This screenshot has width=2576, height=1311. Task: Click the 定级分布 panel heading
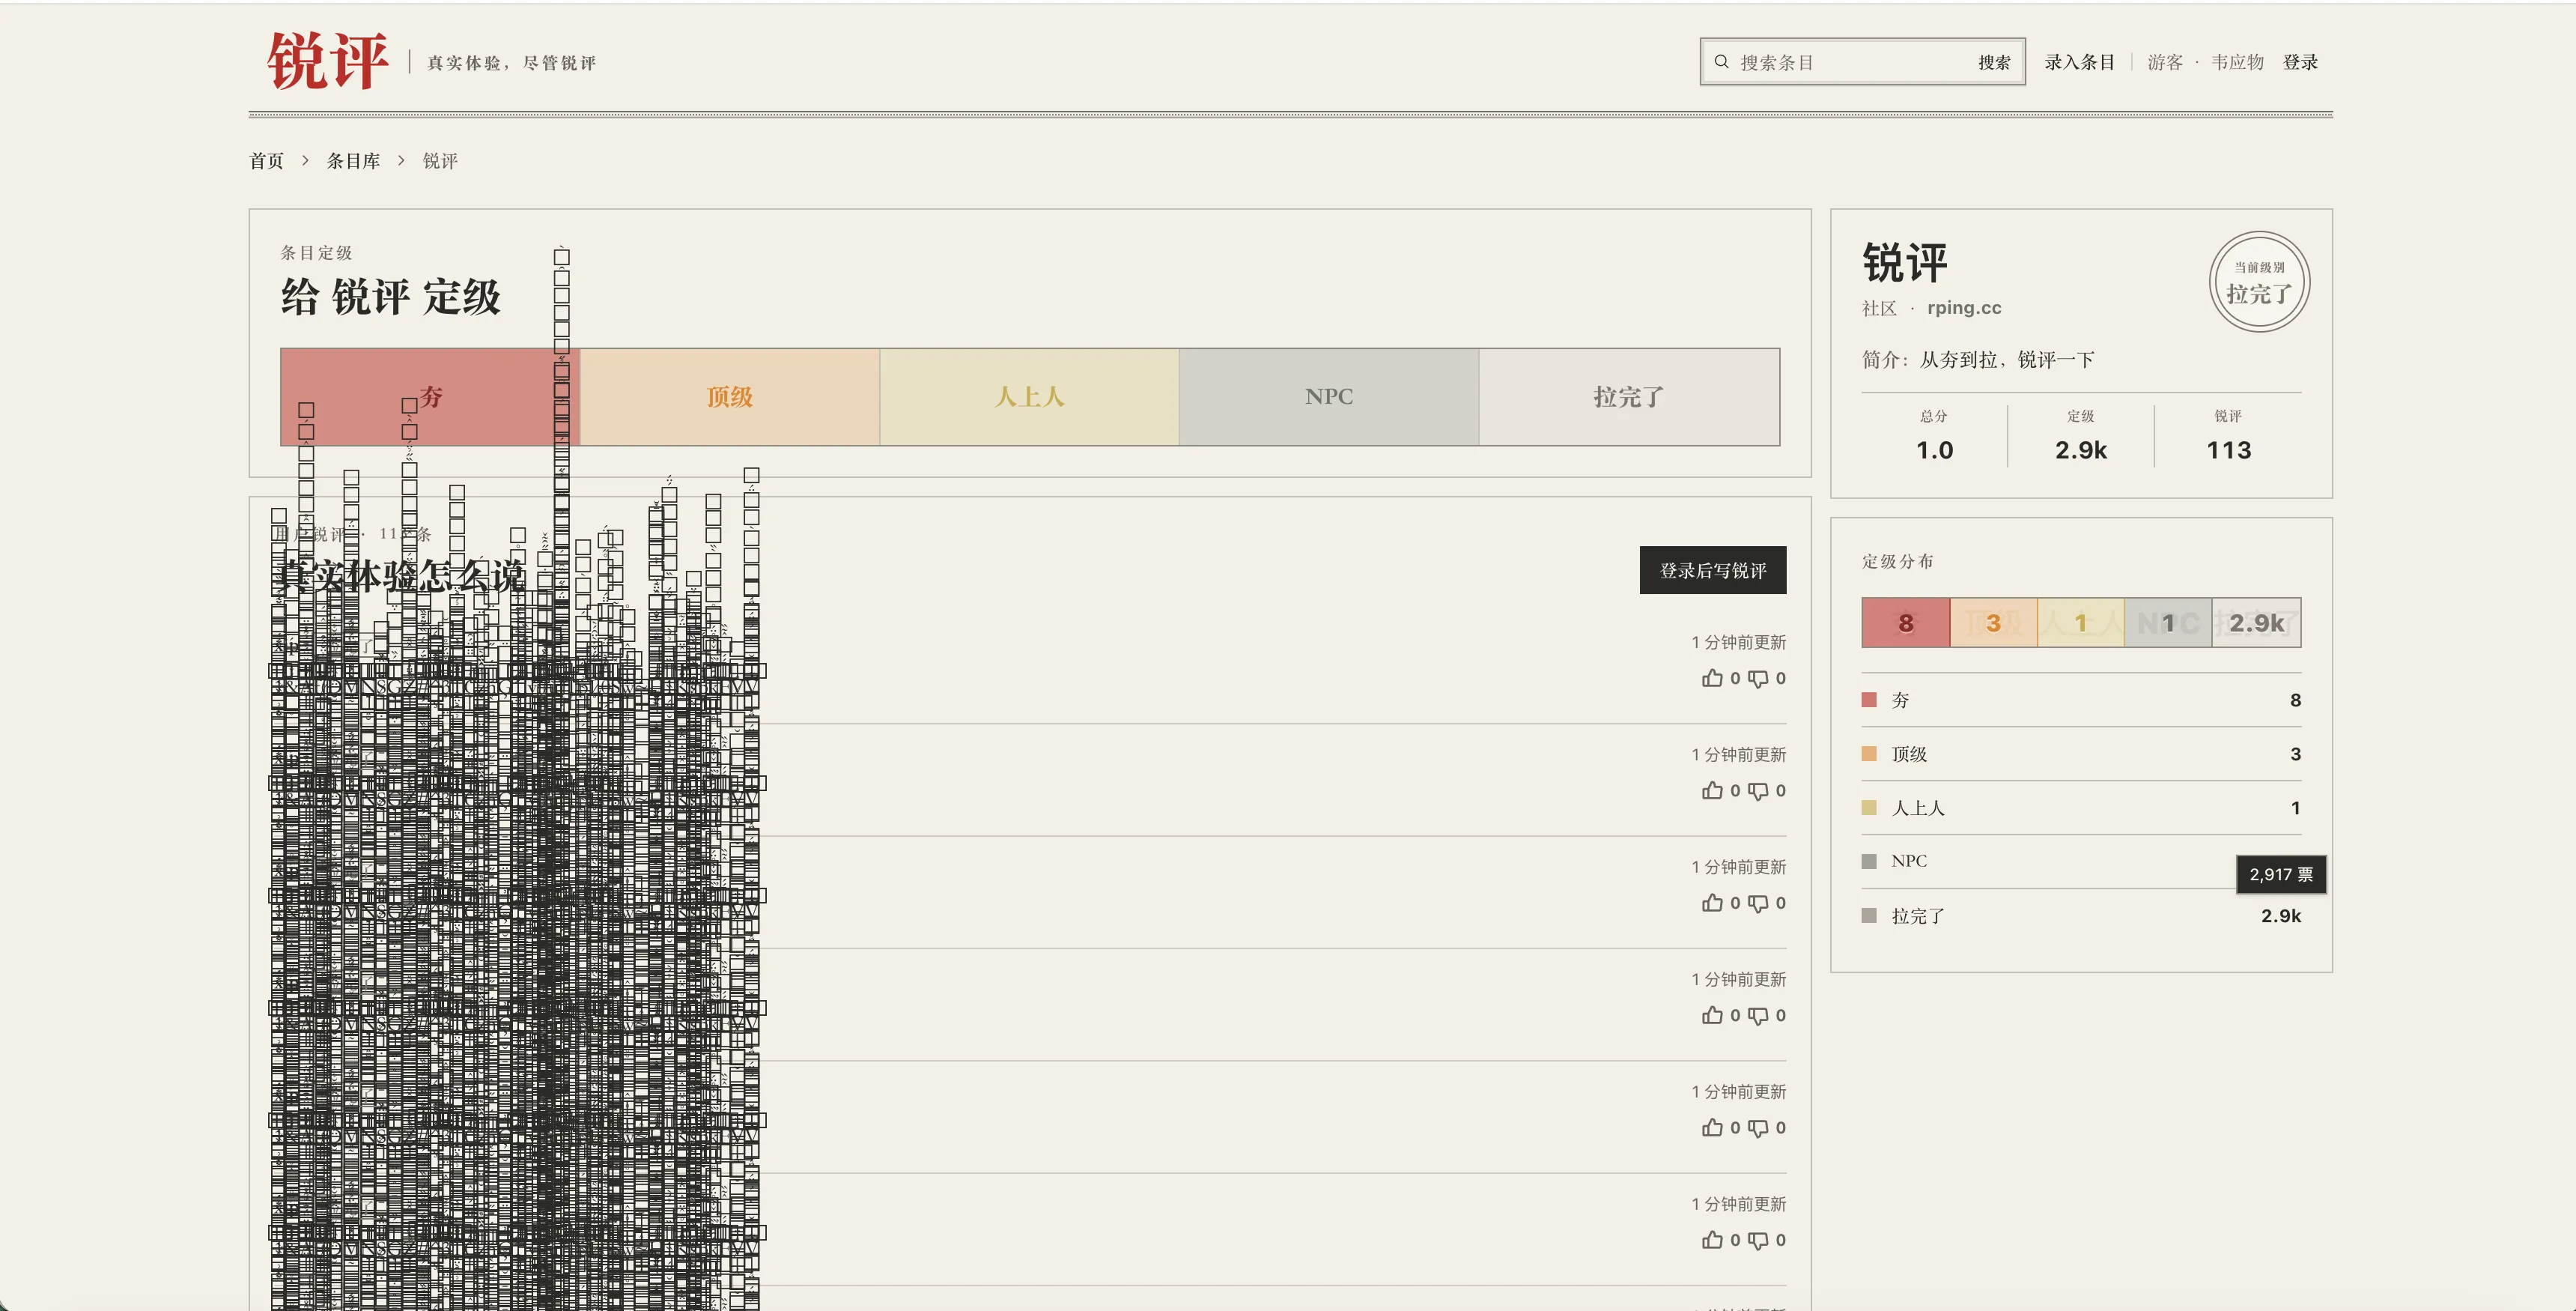point(1897,561)
